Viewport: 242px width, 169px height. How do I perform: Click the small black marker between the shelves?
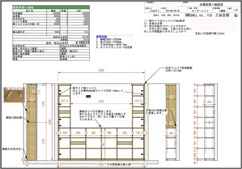coord(92,97)
